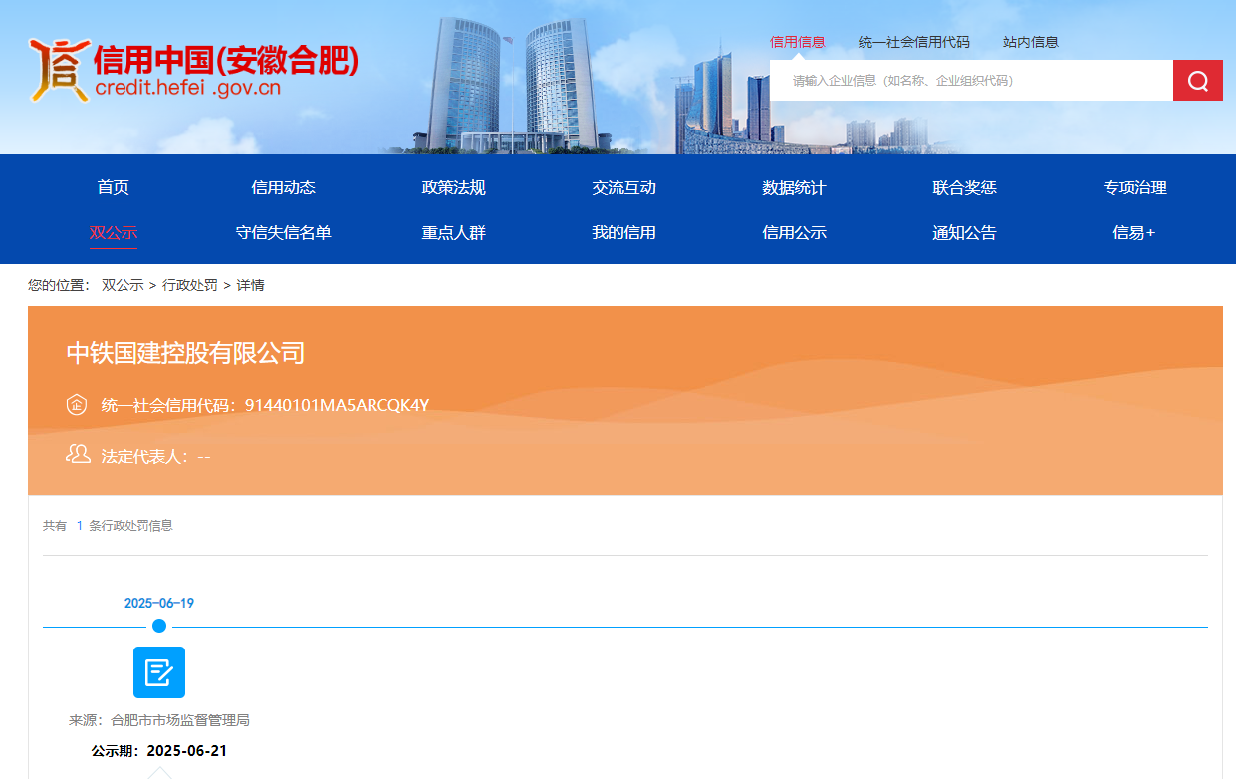Click 行政处罚 in the breadcrumb
Viewport: 1236px width, 779px height.
point(190,285)
